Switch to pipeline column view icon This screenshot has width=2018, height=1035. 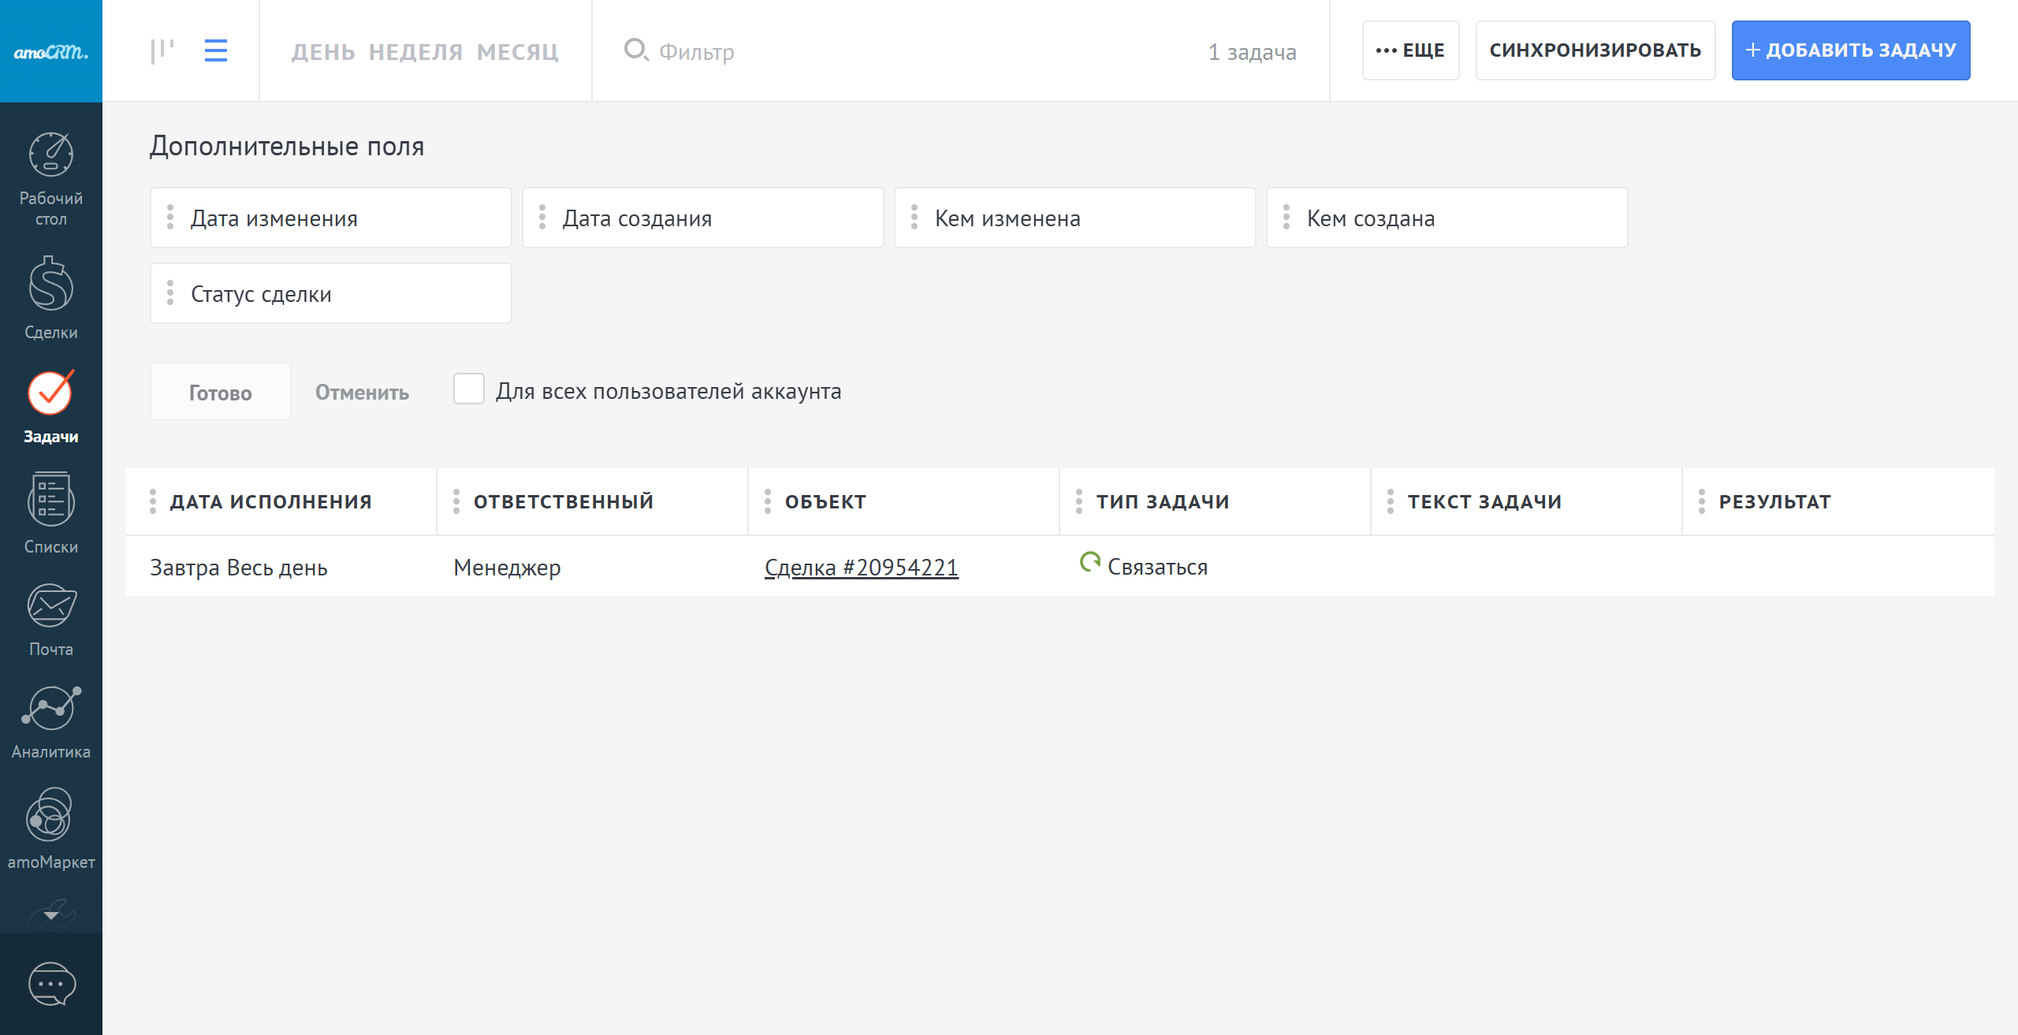click(x=162, y=51)
